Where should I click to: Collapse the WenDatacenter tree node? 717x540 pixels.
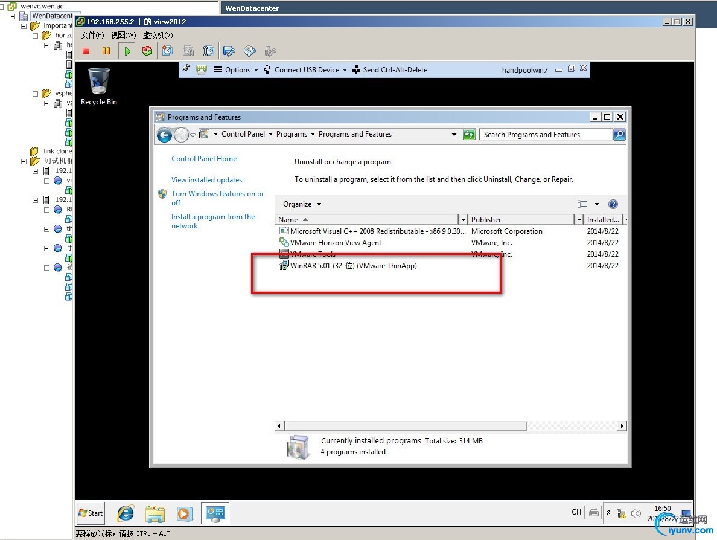coord(12,16)
